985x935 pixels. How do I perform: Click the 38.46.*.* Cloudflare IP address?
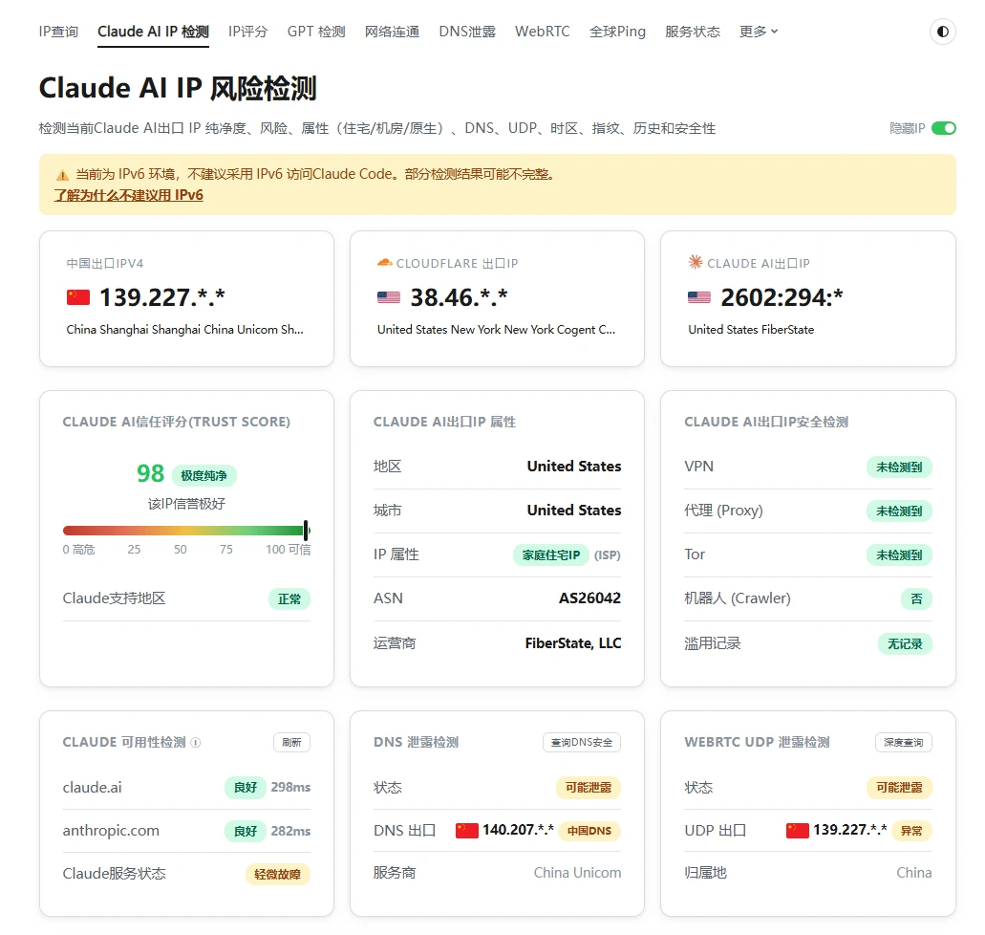coord(459,297)
